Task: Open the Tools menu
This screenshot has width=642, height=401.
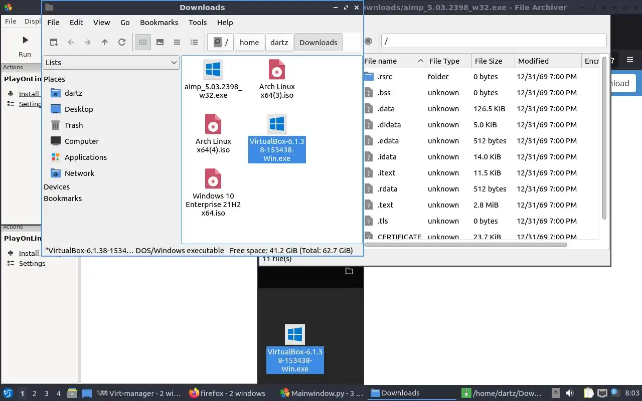Action: pyautogui.click(x=198, y=23)
